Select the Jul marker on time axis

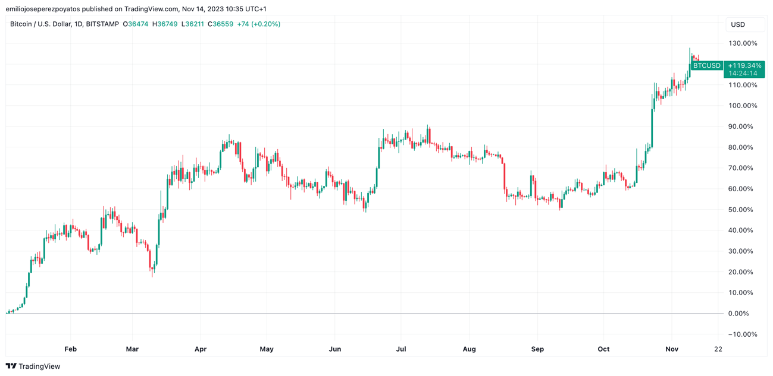(x=401, y=349)
